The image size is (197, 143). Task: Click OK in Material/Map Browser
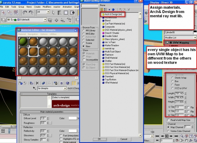99,139
